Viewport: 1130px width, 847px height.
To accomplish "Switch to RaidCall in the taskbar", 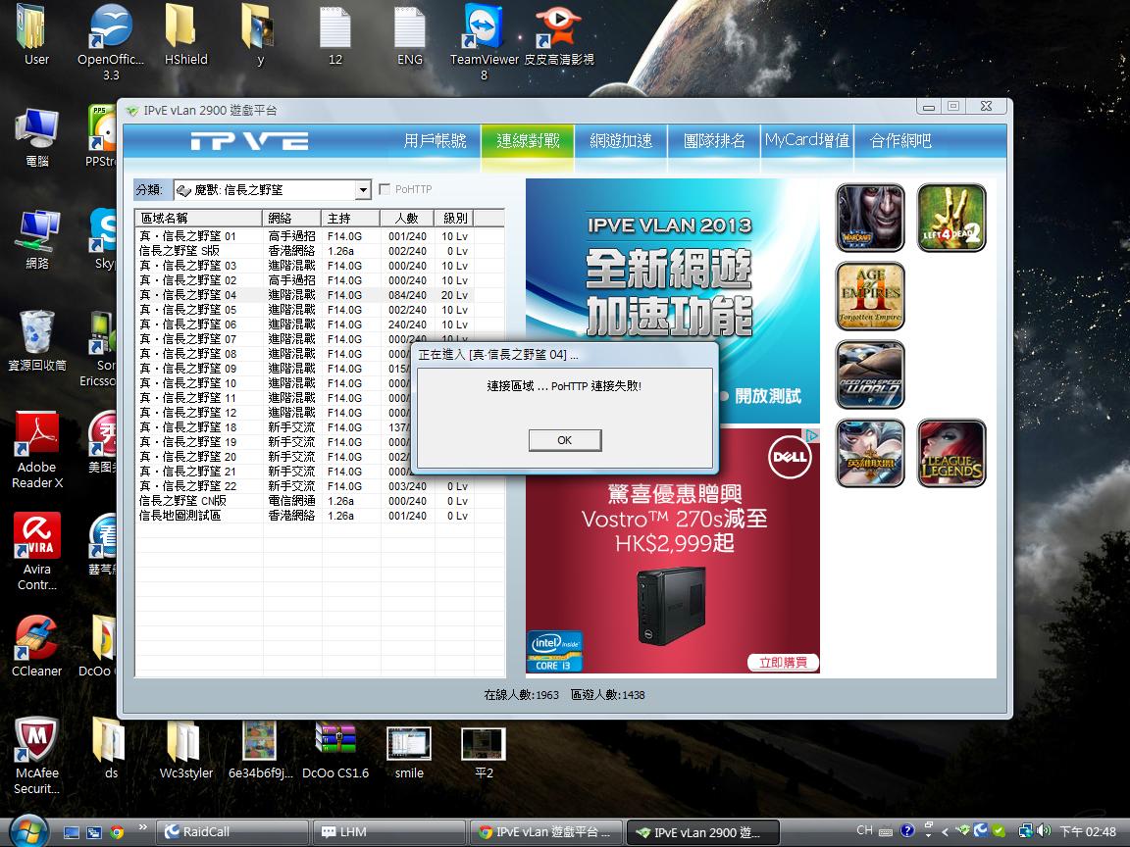I will [231, 832].
